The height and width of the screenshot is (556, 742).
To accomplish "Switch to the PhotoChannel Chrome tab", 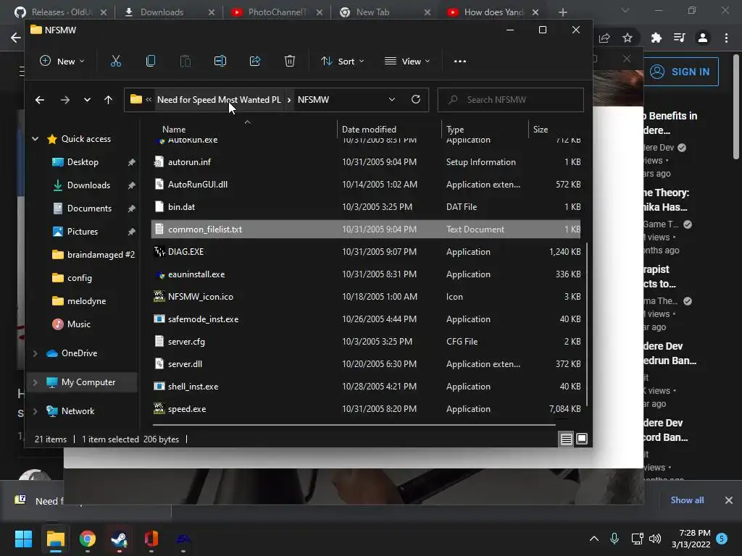I will tap(277, 12).
